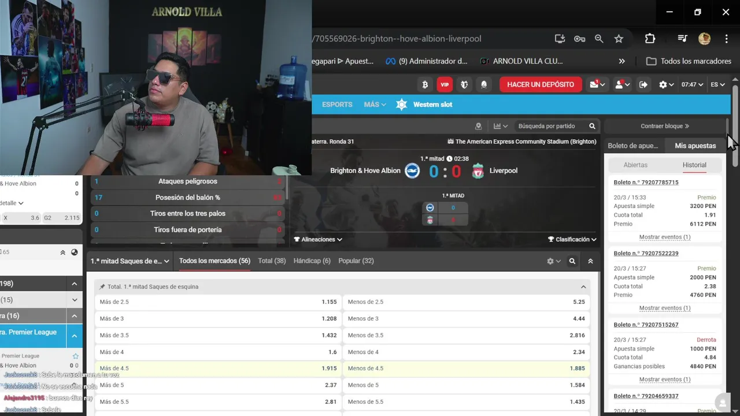Screen dimensions: 740x416
Task: Open the statistics chart dropdown
Action: [x=501, y=126]
